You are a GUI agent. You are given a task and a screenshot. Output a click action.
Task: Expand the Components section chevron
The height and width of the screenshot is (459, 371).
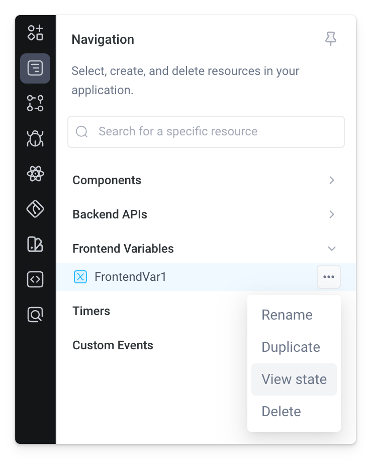(331, 180)
